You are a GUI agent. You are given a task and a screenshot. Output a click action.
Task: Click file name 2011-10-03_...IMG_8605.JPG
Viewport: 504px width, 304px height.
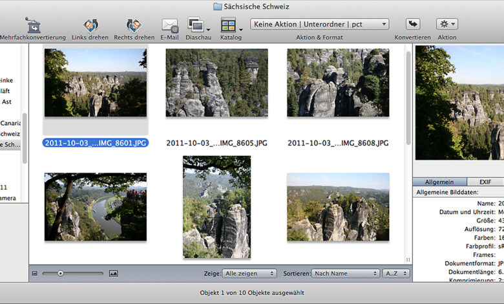(216, 143)
